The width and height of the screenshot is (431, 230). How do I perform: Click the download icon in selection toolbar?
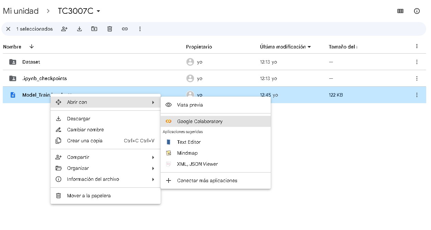(x=79, y=29)
